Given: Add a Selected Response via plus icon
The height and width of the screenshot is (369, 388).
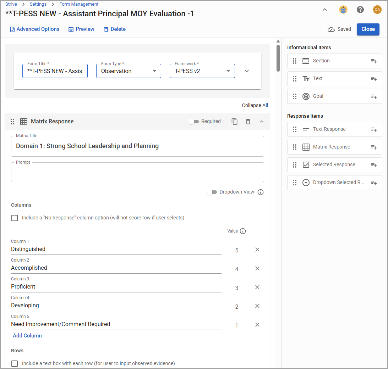Looking at the screenshot, I should click(x=374, y=165).
